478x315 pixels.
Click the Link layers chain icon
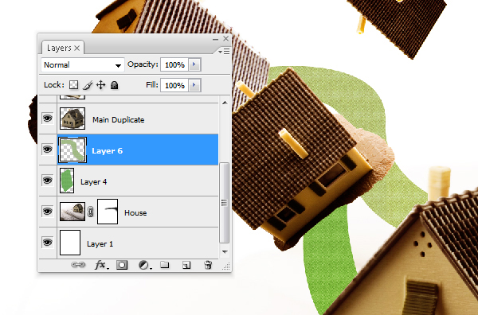[x=78, y=265]
